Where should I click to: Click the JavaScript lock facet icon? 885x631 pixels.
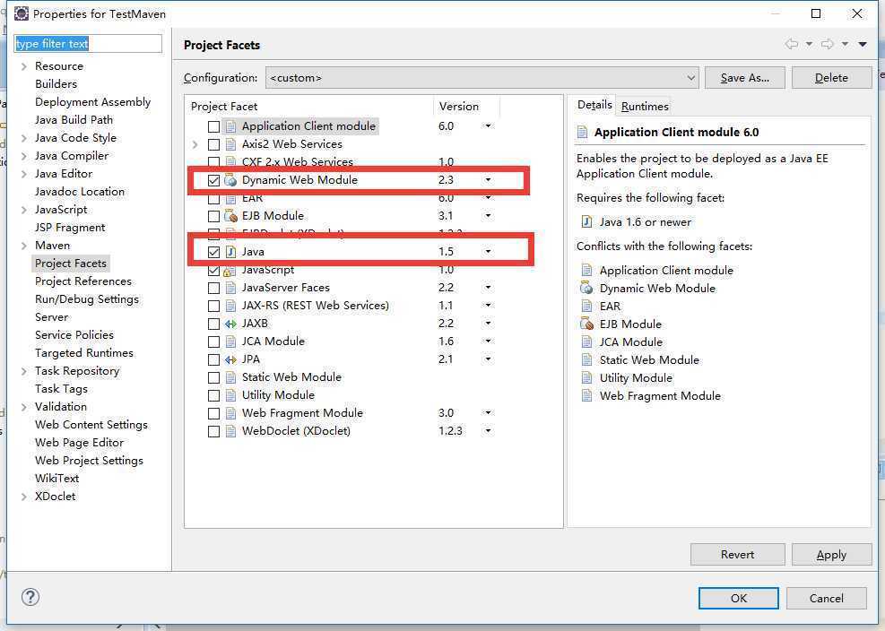(x=228, y=271)
